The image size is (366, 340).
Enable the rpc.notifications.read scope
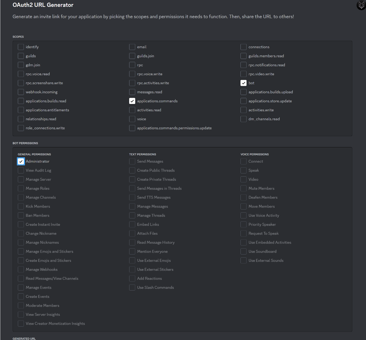click(x=243, y=65)
